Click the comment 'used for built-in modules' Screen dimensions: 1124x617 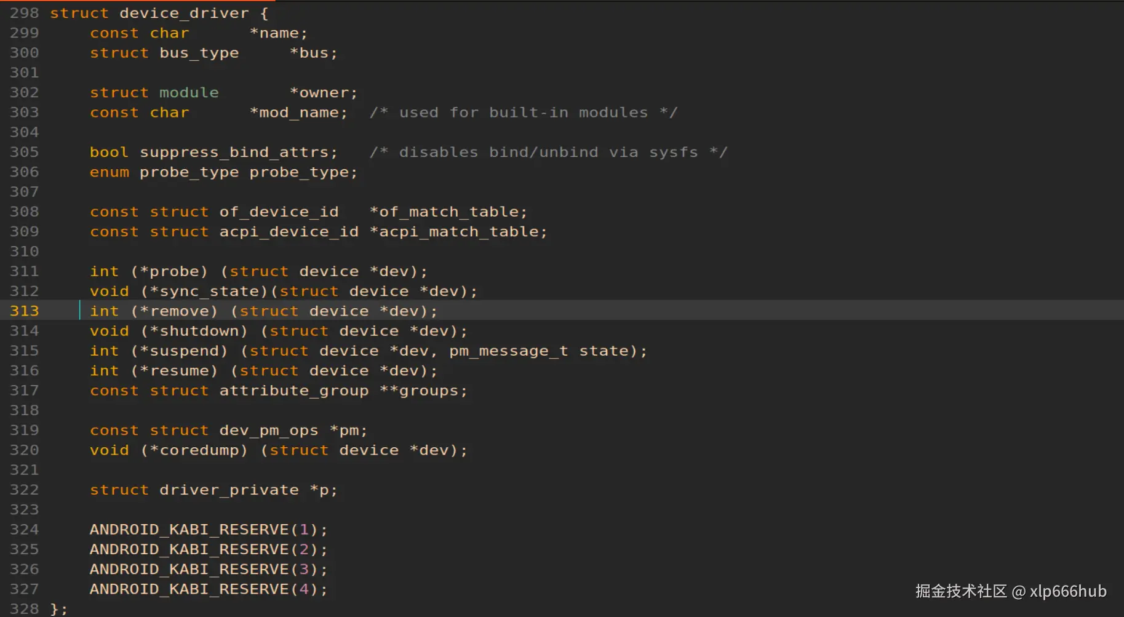[x=524, y=113]
